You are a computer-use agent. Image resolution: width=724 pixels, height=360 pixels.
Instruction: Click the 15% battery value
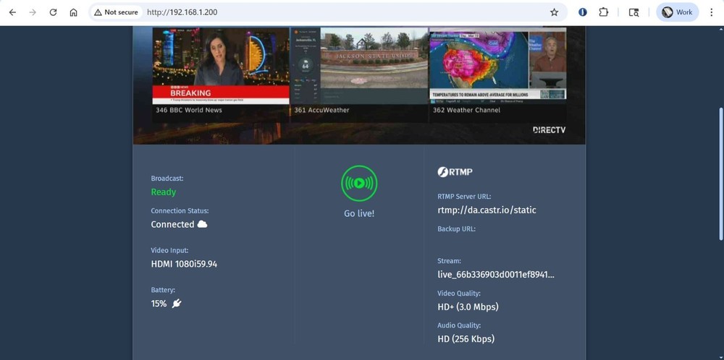click(159, 304)
